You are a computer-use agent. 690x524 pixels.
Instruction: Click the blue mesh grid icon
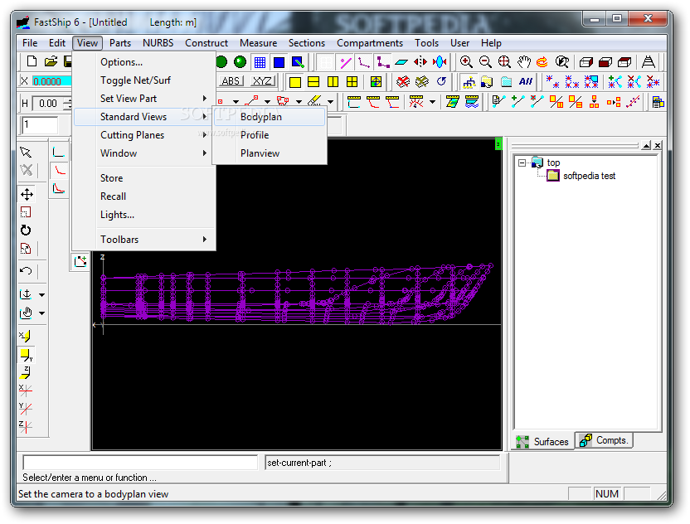260,62
